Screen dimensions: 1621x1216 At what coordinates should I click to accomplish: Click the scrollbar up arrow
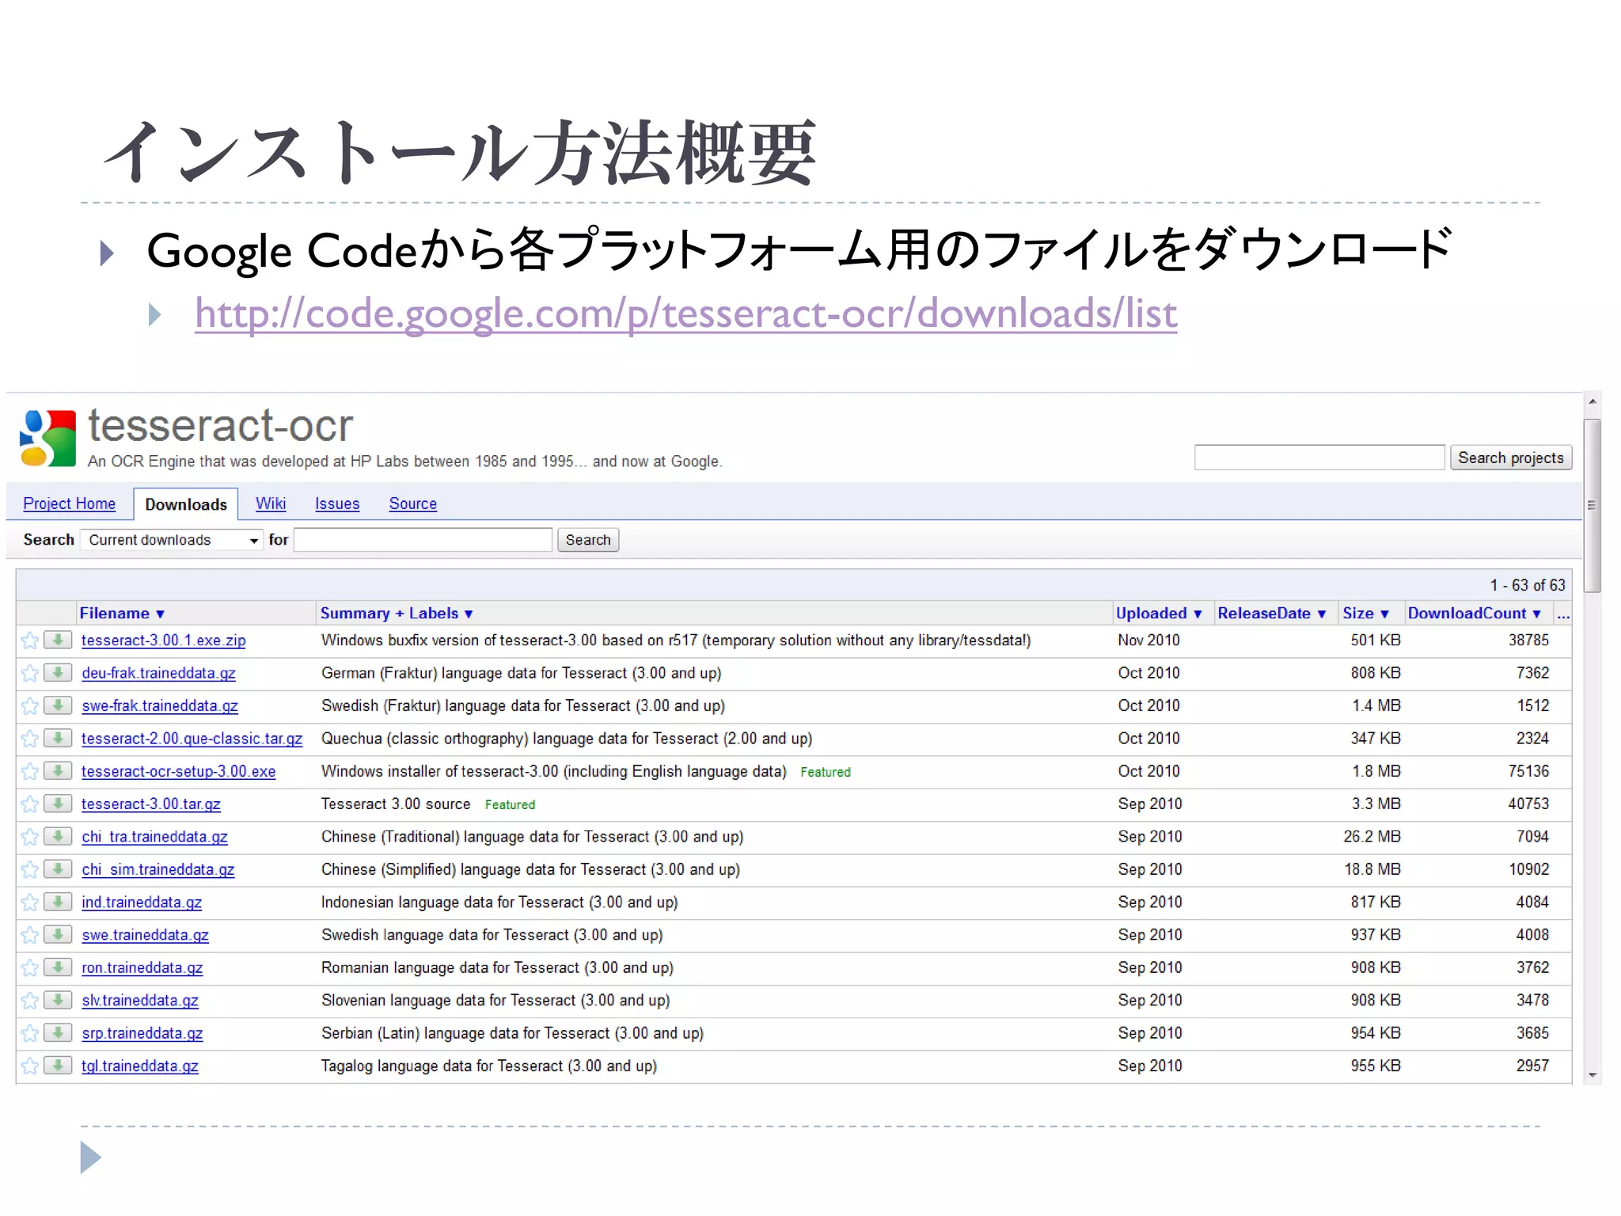click(1593, 402)
